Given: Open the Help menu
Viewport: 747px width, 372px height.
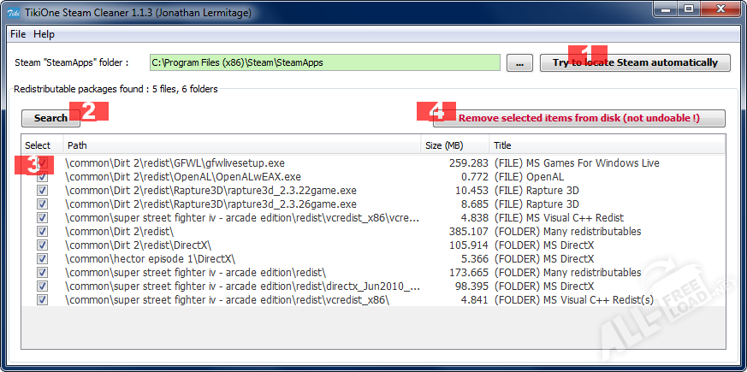Looking at the screenshot, I should click(x=44, y=34).
